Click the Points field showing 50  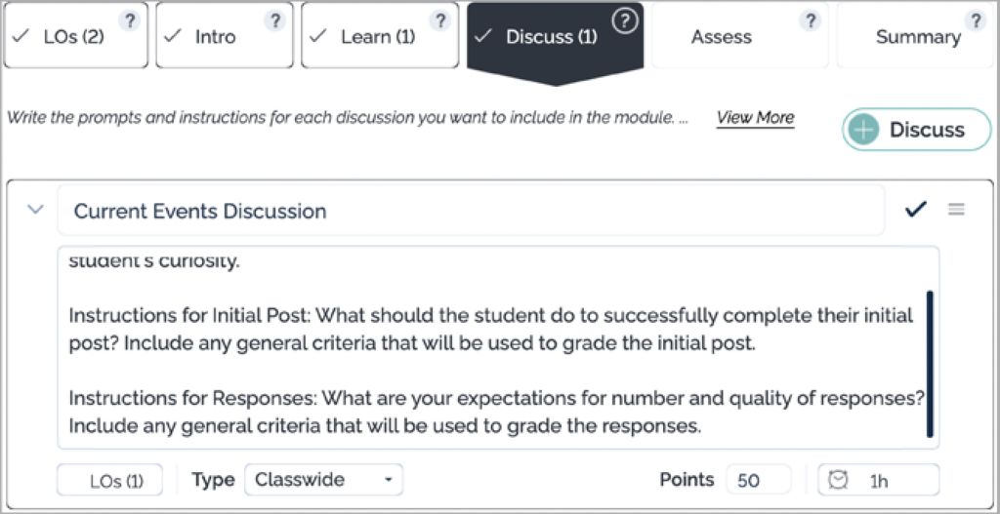(x=758, y=480)
